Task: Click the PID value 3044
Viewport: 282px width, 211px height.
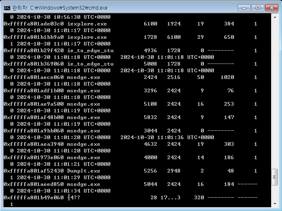Action: [150, 131]
